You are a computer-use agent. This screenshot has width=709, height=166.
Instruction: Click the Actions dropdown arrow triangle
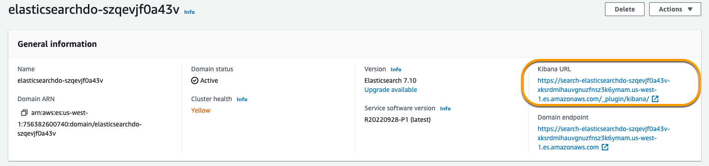click(x=690, y=9)
